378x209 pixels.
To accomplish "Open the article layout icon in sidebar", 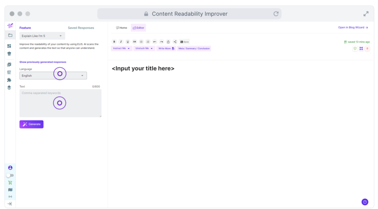I will pos(9,72).
